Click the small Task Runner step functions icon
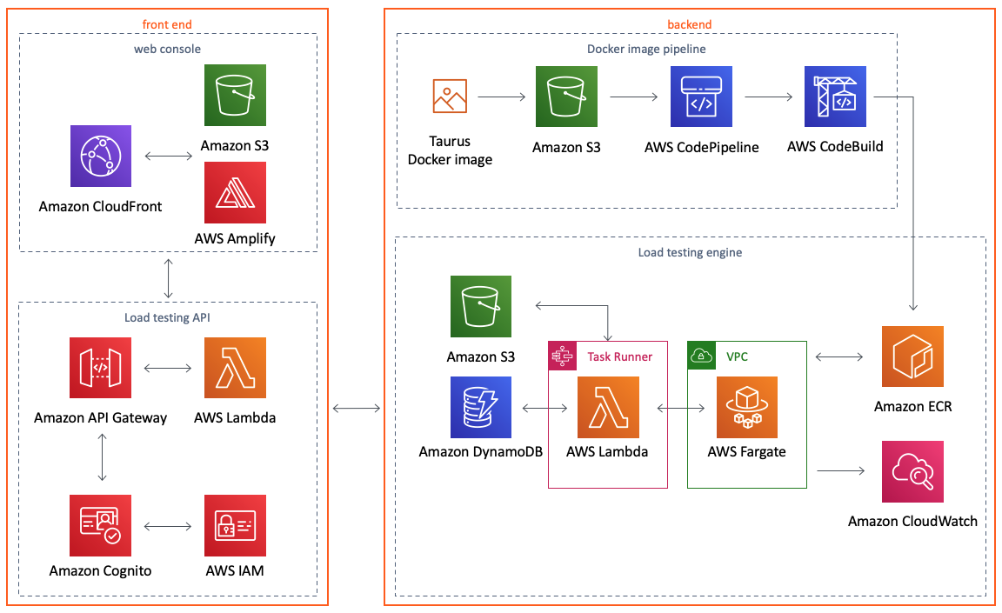The width and height of the screenshot is (1002, 613). [563, 356]
